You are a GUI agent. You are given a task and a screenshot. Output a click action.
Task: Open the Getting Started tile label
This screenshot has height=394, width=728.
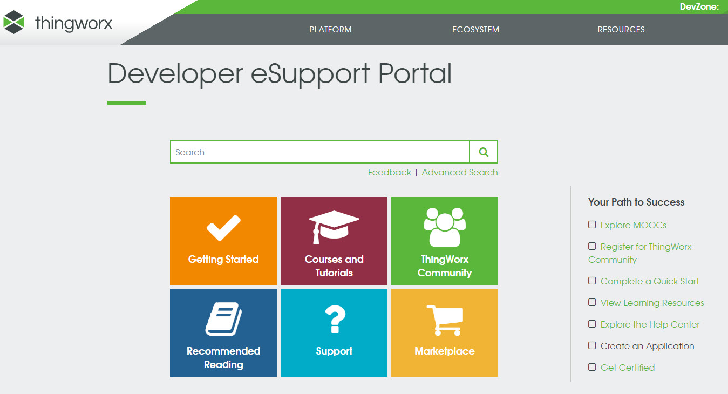pyautogui.click(x=223, y=259)
